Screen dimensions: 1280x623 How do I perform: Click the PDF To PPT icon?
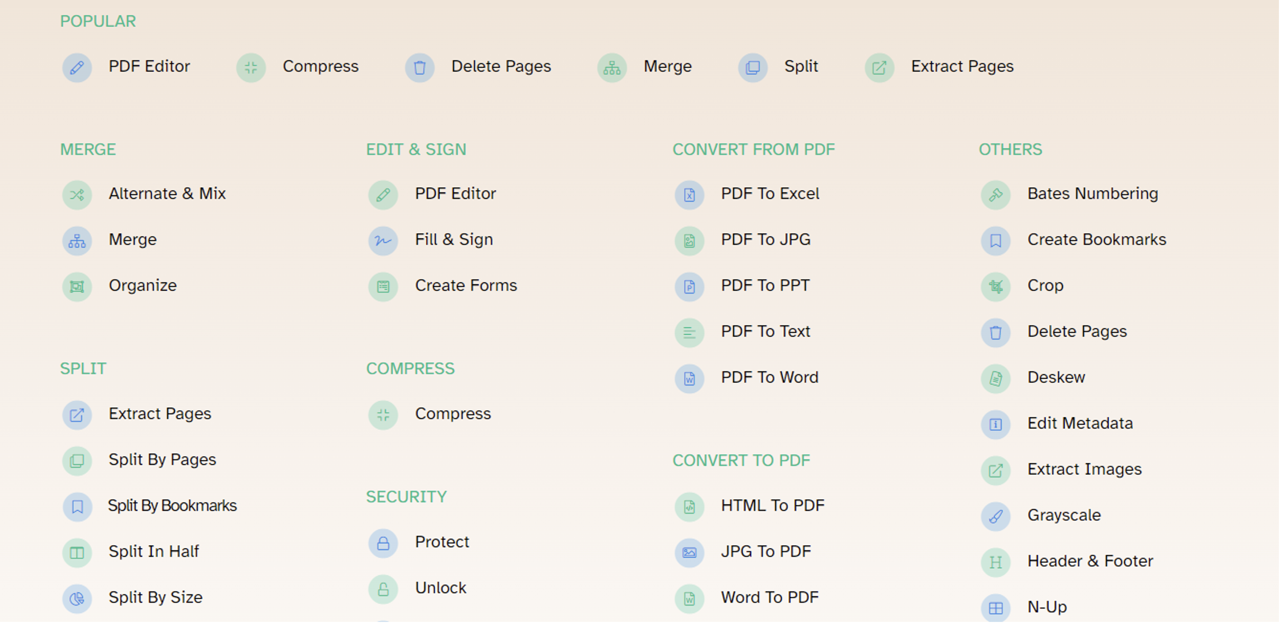pos(689,287)
